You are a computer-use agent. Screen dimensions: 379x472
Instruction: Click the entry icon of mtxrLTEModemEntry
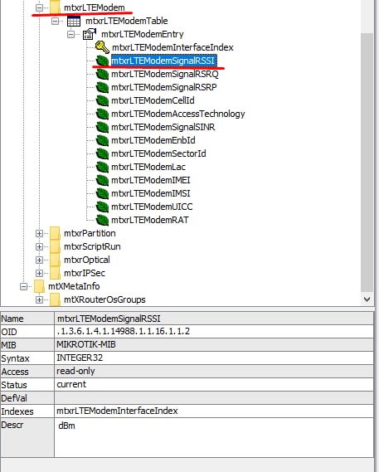90,34
